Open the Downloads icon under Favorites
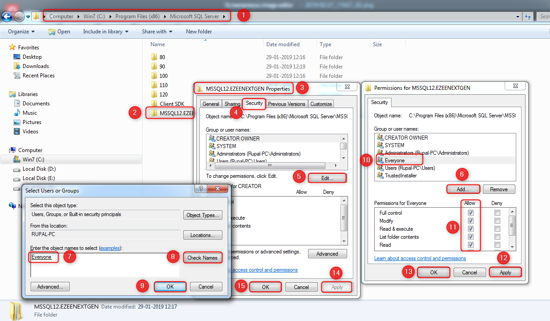Screen dimensions: 550x321 pos(17,66)
